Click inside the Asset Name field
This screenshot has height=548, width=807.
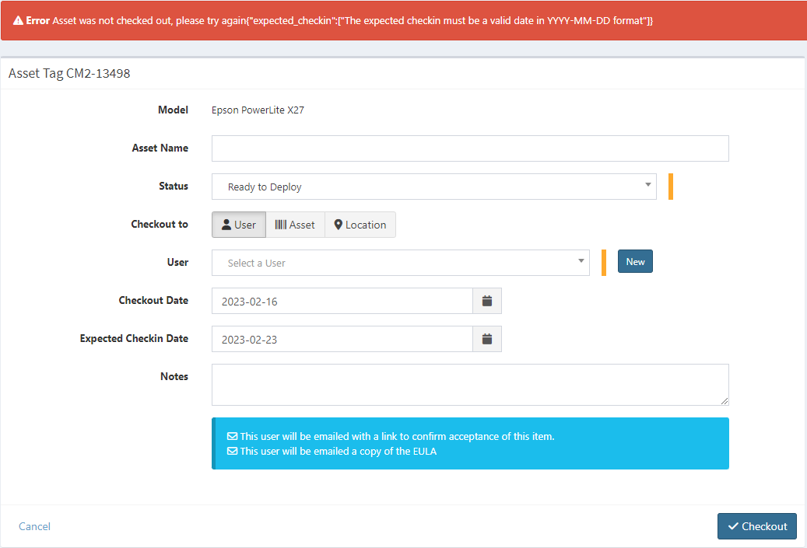click(470, 148)
